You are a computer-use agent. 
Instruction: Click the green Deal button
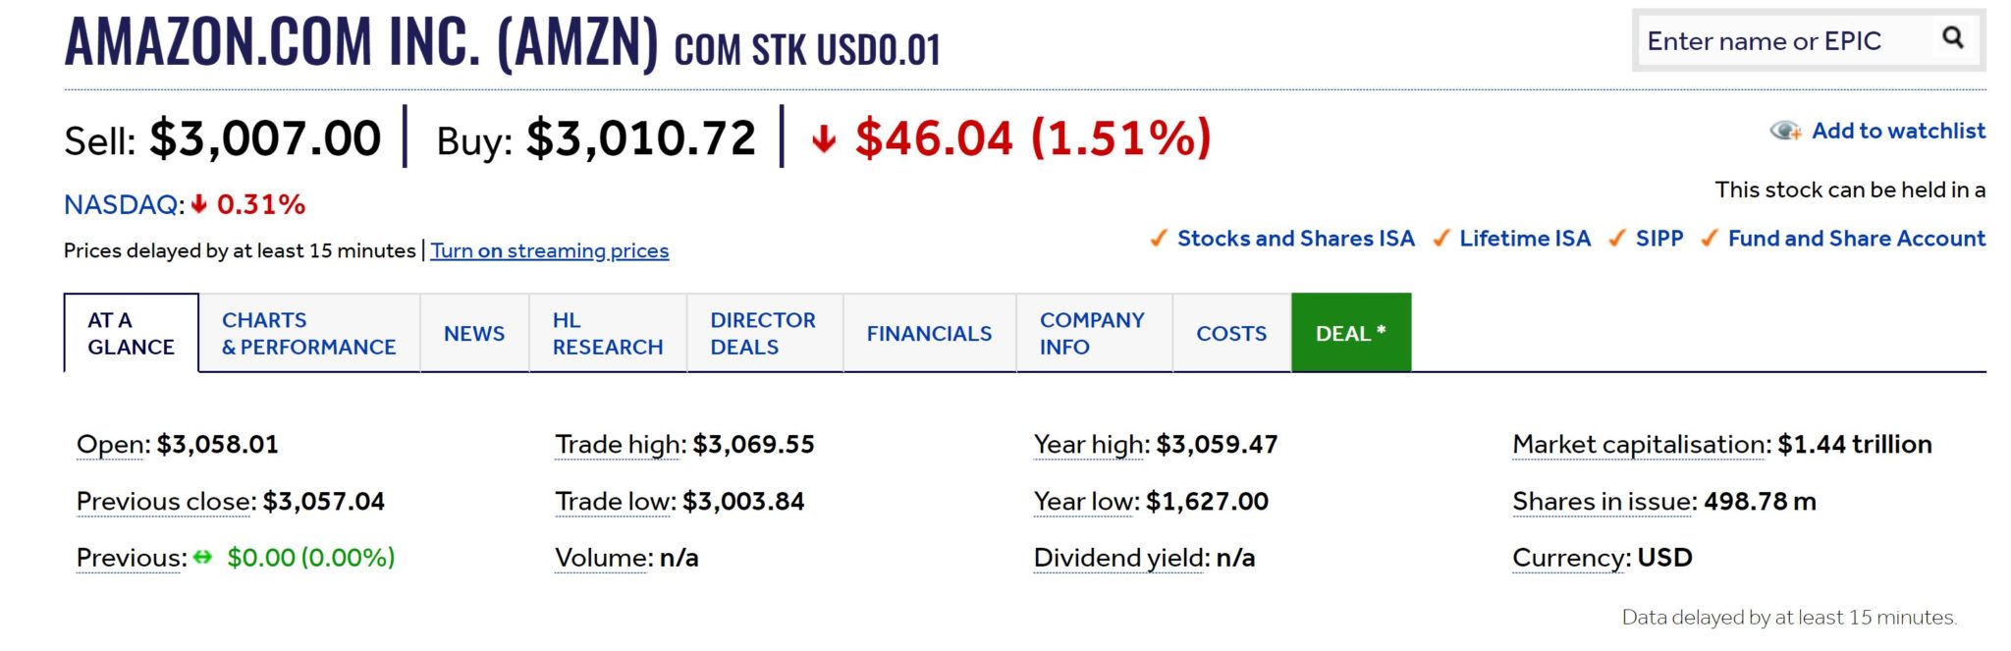(1351, 333)
